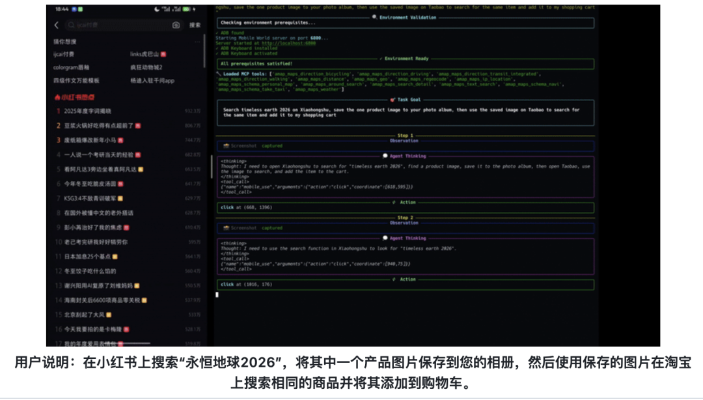Viewport: 703px width, 400px height.
Task: Tap the back arrow in search header
Action: pyautogui.click(x=56, y=25)
